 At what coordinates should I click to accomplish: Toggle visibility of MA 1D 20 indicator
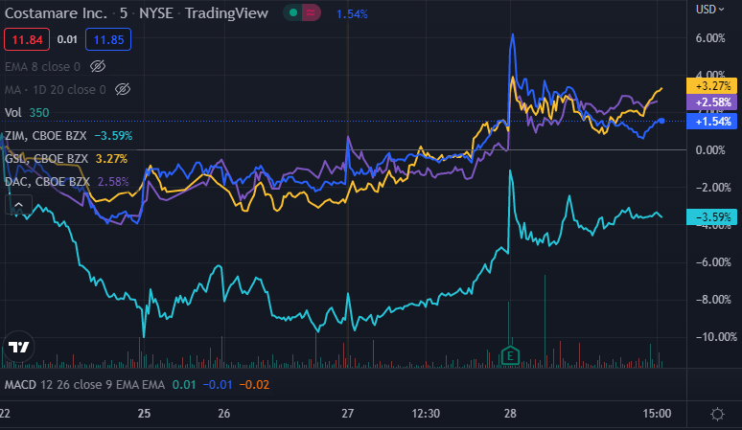[x=123, y=89]
